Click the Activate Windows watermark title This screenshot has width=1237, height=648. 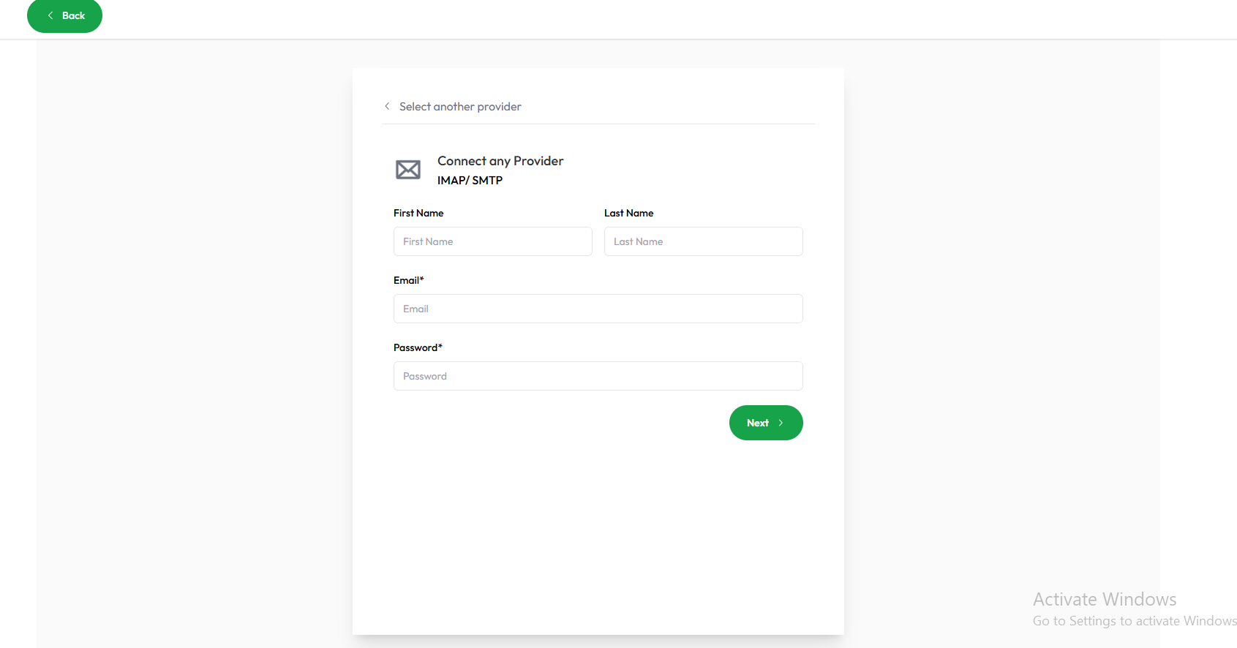[x=1104, y=600]
